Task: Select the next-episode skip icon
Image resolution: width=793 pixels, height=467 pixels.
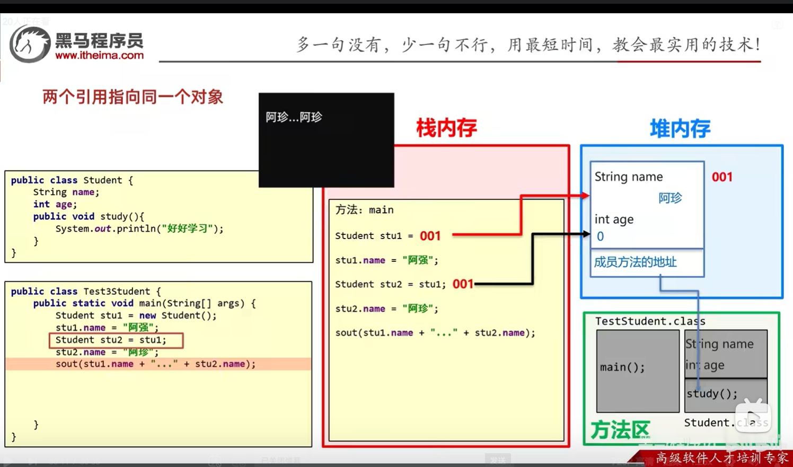Action: [x=33, y=461]
